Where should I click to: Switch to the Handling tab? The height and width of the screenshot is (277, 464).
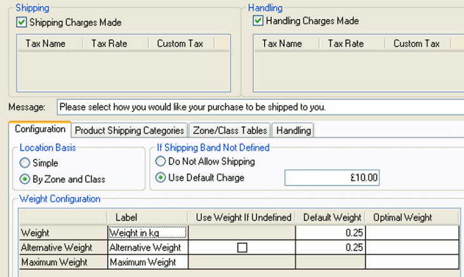pyautogui.click(x=293, y=130)
